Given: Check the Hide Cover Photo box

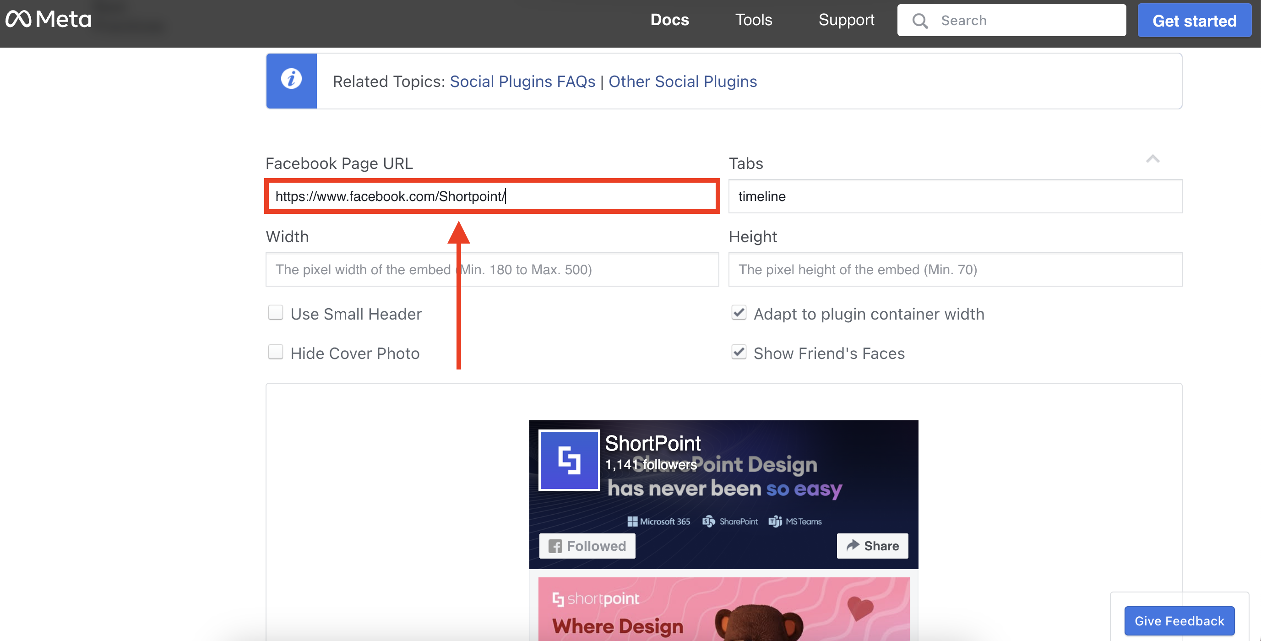Looking at the screenshot, I should pos(276,352).
